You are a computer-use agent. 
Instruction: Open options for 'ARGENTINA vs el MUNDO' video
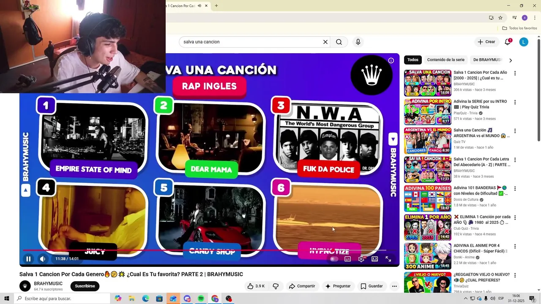515,131
